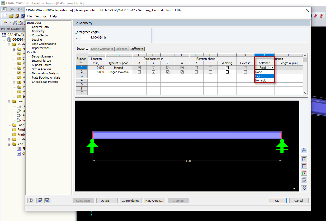Screen dimensions: 326x221
Task: Choose None in stiffener dropdown list
Action: tap(264, 72)
